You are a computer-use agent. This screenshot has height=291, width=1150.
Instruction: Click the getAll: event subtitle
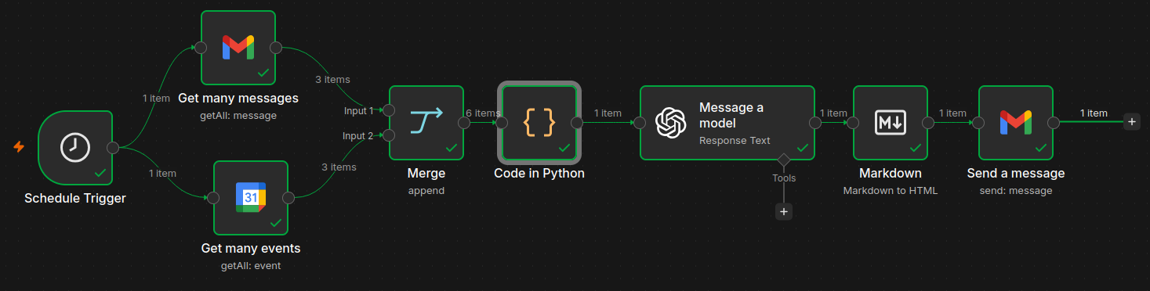click(251, 266)
